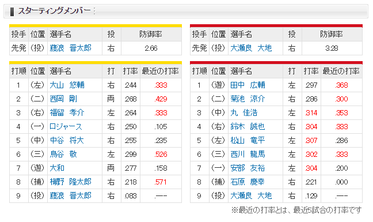Select recent average .429 for 西岡 剛
This screenshot has height=222, width=373.
coord(161,99)
